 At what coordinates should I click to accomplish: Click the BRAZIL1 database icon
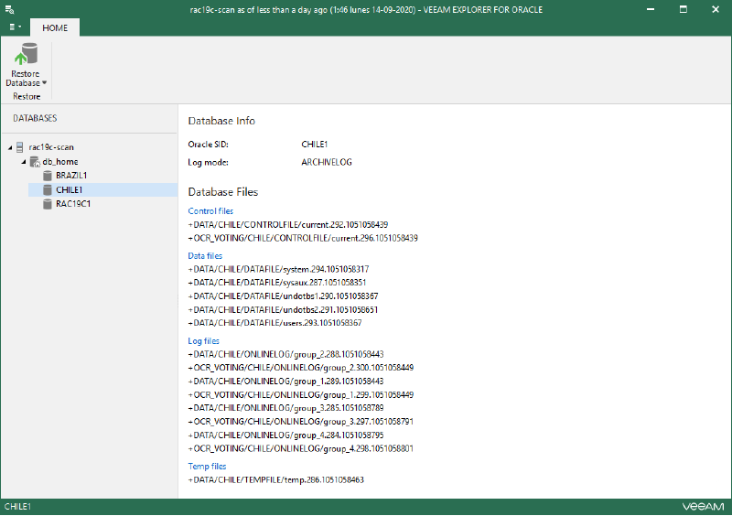[48, 176]
